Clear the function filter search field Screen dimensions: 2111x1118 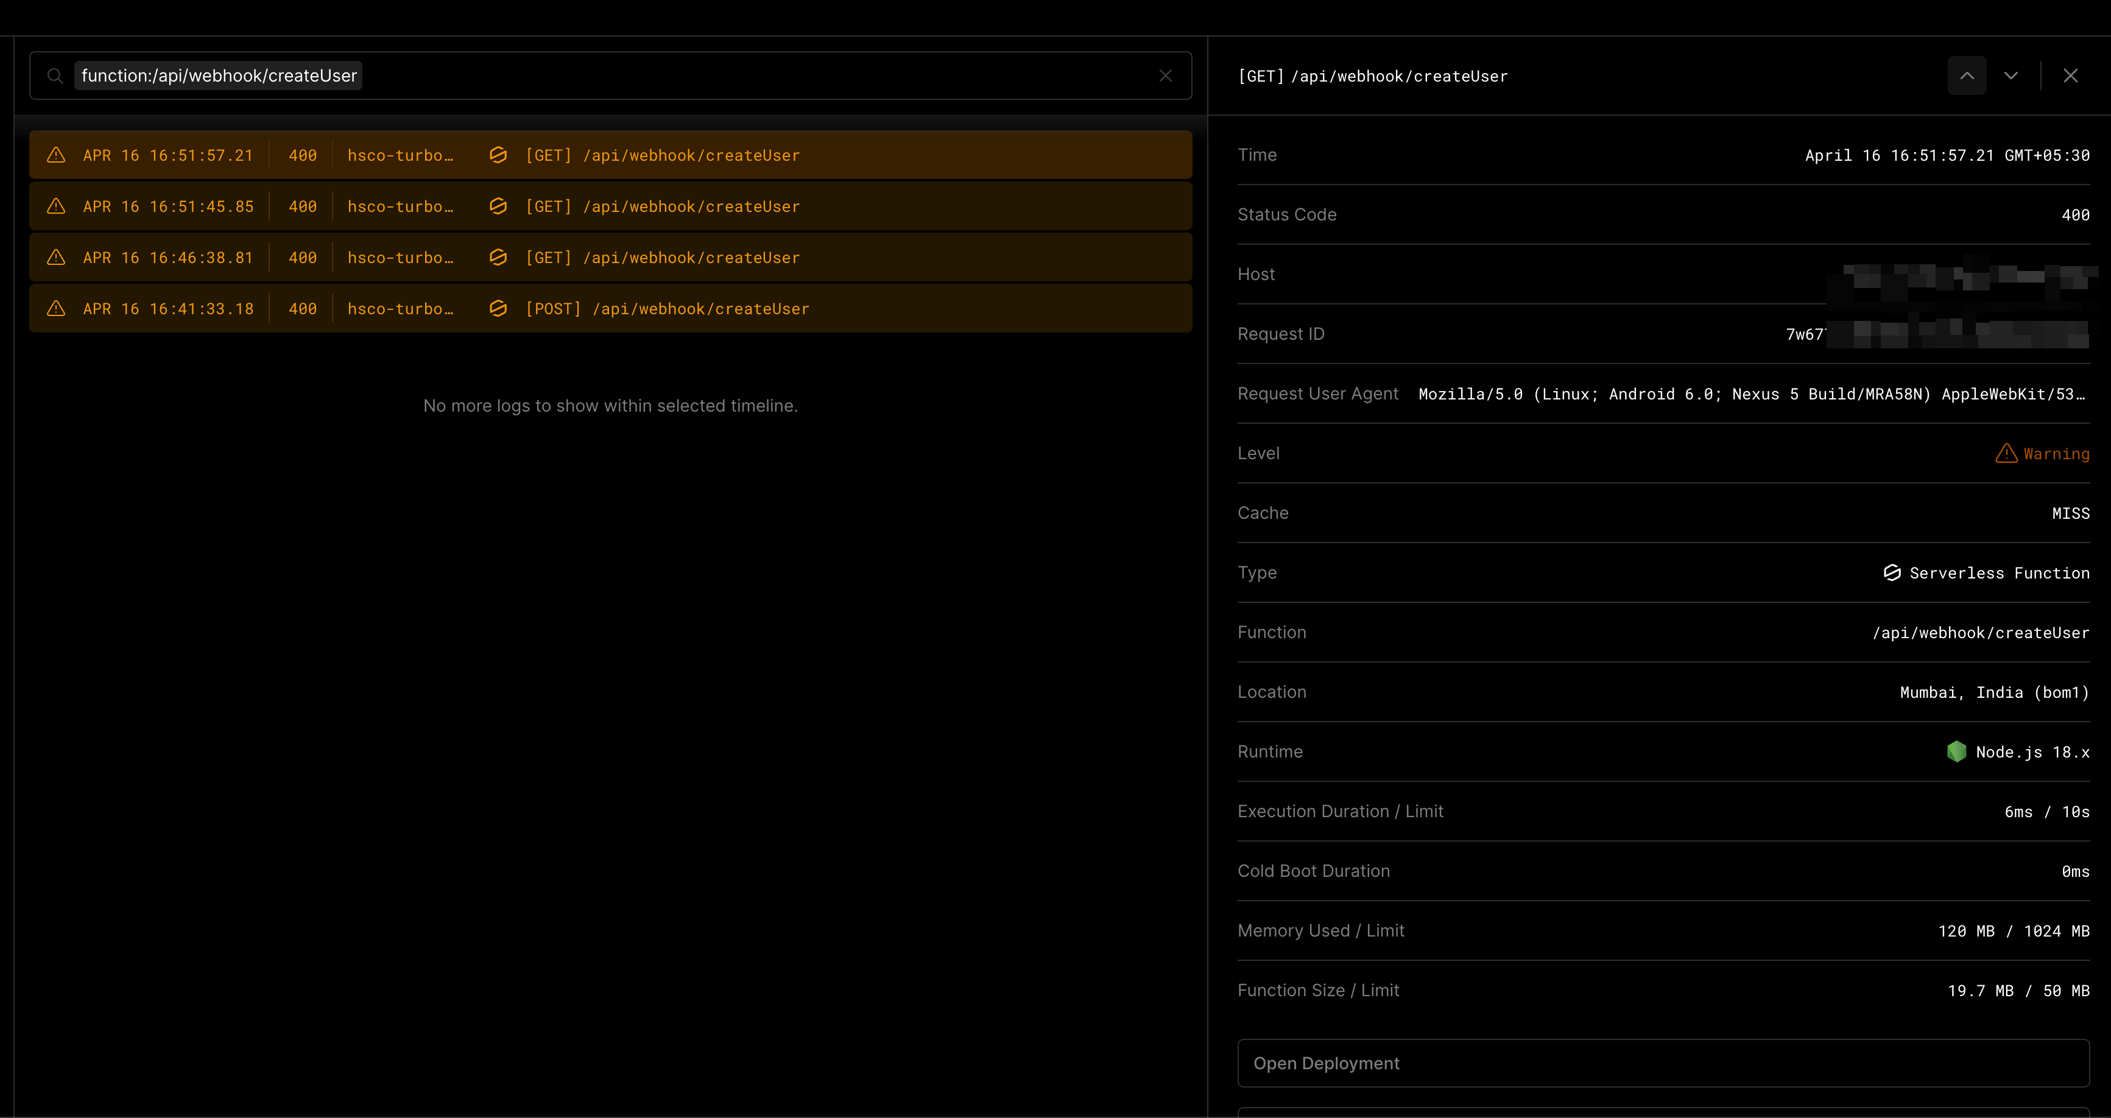tap(1165, 76)
